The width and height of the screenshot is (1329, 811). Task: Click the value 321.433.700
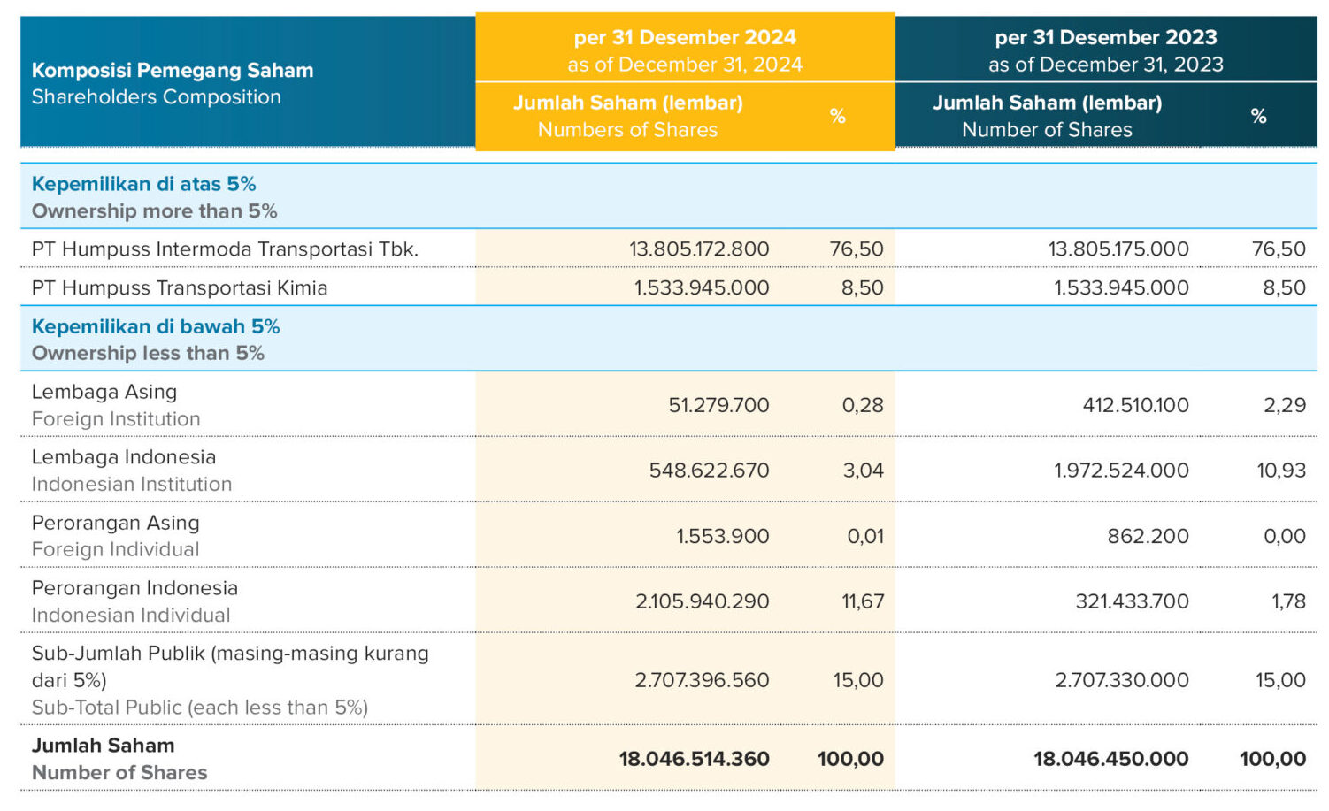(x=1133, y=601)
